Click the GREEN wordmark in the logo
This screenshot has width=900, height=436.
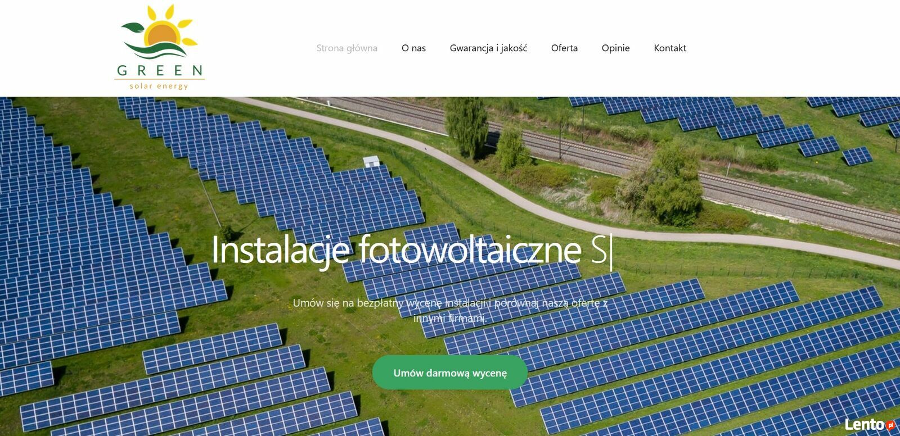(160, 71)
